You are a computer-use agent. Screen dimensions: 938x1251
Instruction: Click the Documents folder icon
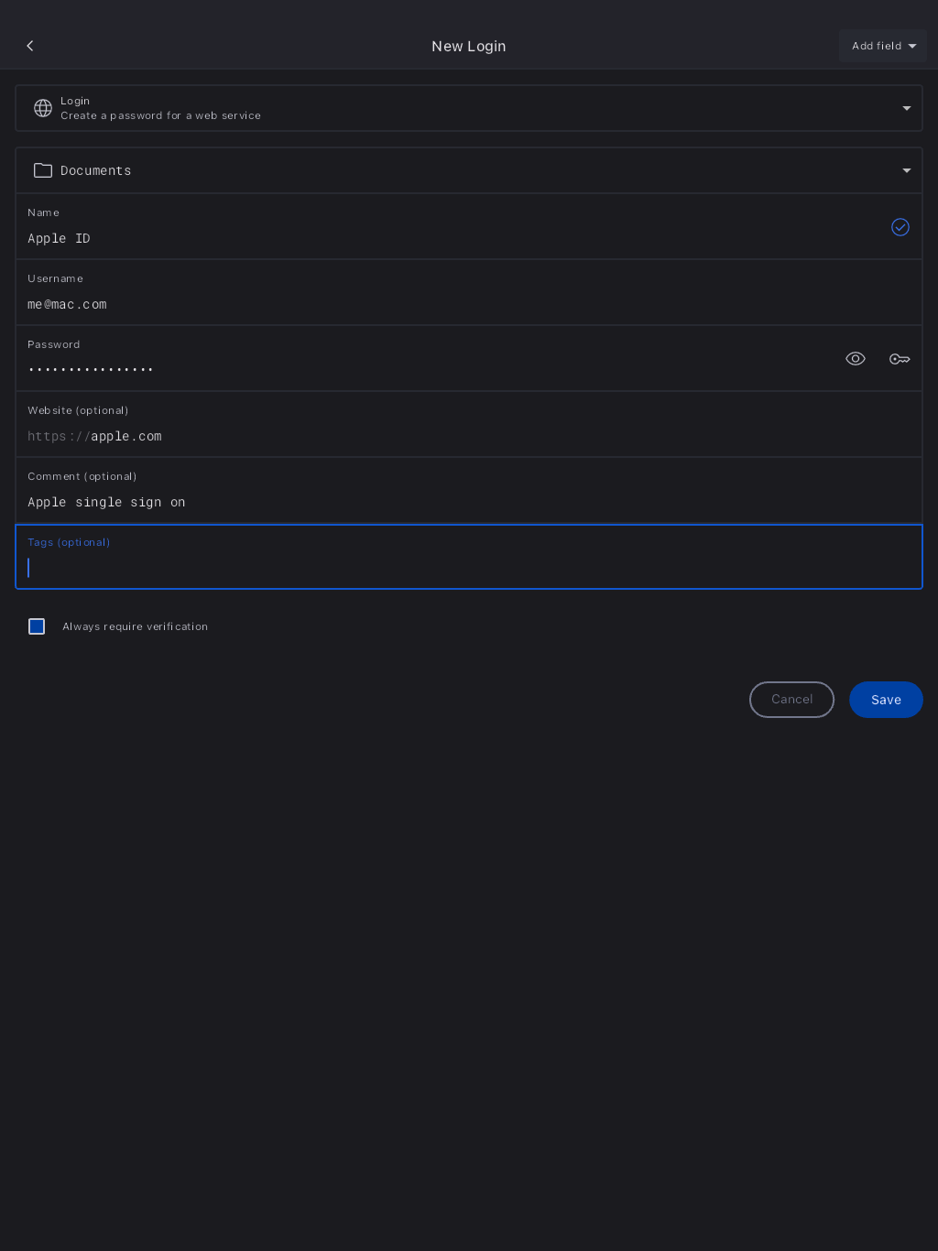[x=43, y=170]
